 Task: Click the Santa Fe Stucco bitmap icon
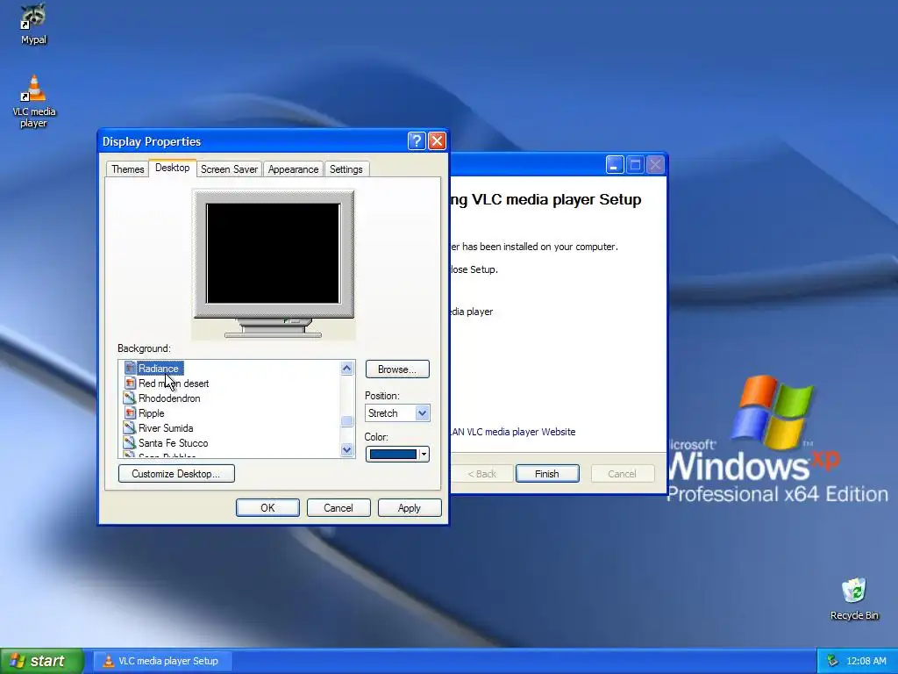[x=130, y=442]
